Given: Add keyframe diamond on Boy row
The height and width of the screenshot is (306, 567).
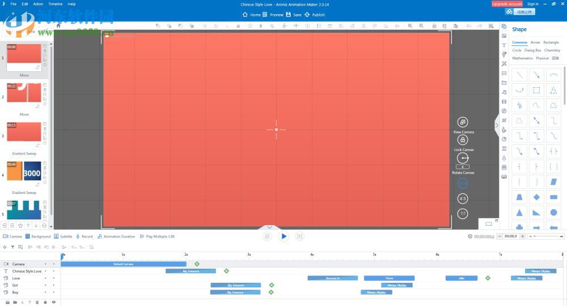Looking at the screenshot, I should coord(271,292).
